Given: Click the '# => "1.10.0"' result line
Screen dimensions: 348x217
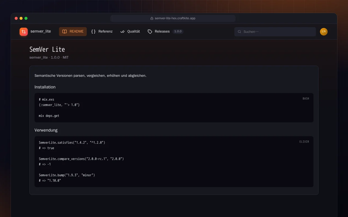Looking at the screenshot, I should tap(50, 181).
